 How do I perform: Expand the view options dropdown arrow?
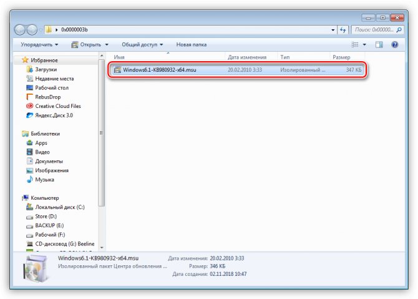(364, 44)
